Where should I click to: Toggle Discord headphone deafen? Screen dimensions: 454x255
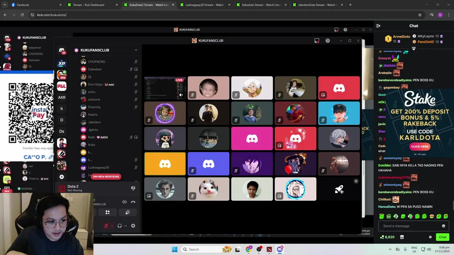click(120, 226)
